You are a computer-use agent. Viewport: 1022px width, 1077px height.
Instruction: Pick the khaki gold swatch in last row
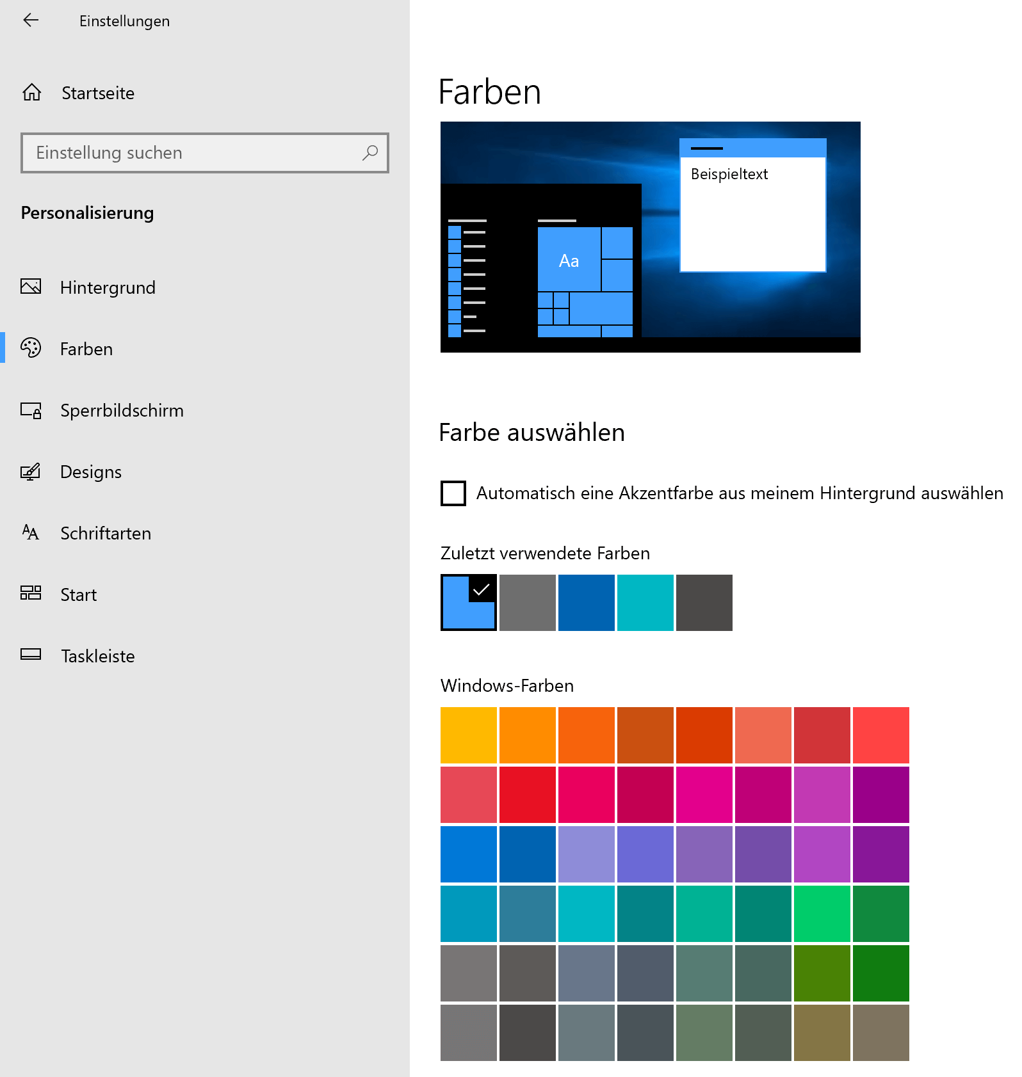822,1033
